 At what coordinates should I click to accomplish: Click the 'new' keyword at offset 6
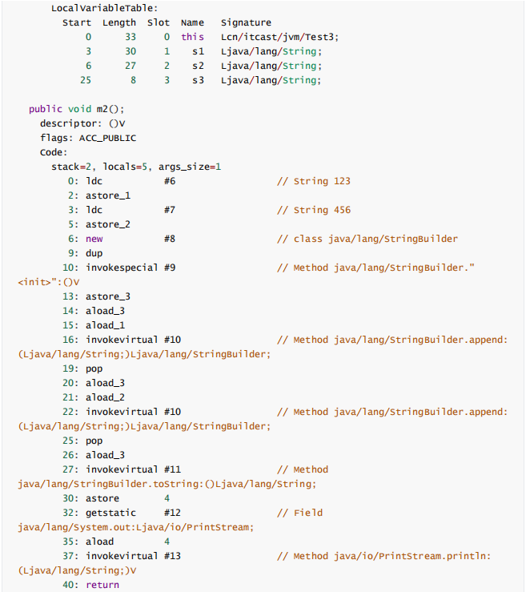[94, 239]
